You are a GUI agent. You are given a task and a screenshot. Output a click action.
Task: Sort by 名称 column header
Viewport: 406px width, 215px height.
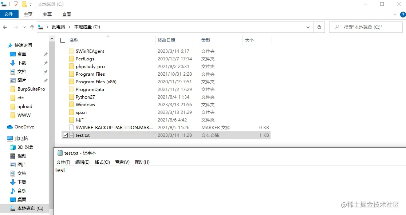click(x=74, y=40)
